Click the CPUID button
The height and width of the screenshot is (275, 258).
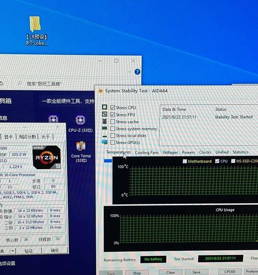coord(230,272)
